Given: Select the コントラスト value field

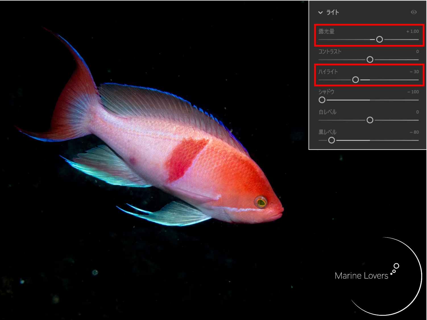Looking at the screenshot, I should coord(417,52).
